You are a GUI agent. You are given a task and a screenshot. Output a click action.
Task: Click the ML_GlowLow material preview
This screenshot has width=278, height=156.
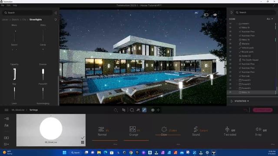(x=51, y=130)
